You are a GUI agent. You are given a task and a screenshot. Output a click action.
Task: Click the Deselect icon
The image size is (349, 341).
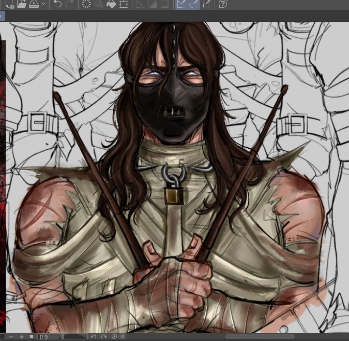140,4
